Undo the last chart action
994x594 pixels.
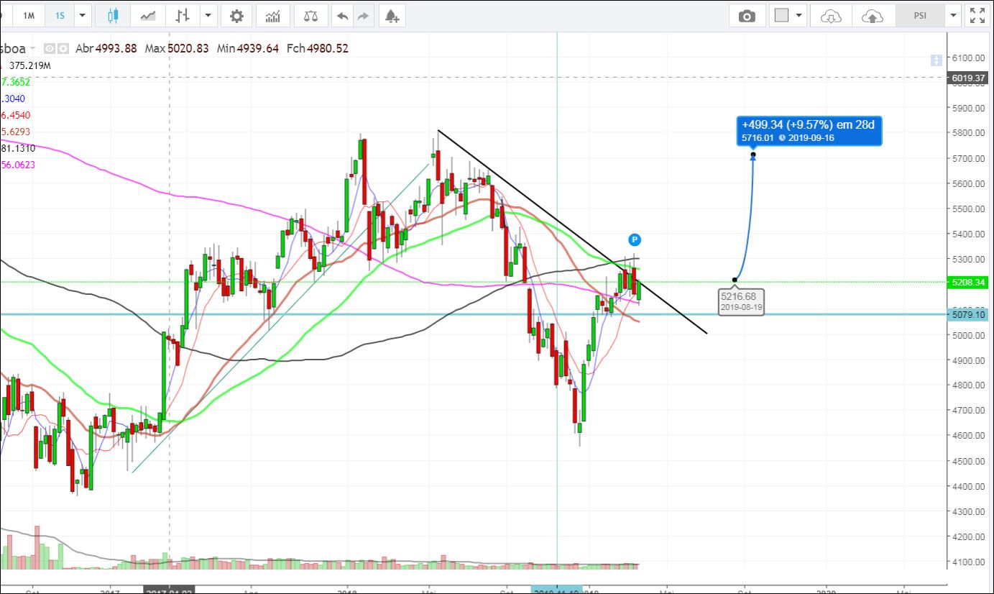point(343,15)
